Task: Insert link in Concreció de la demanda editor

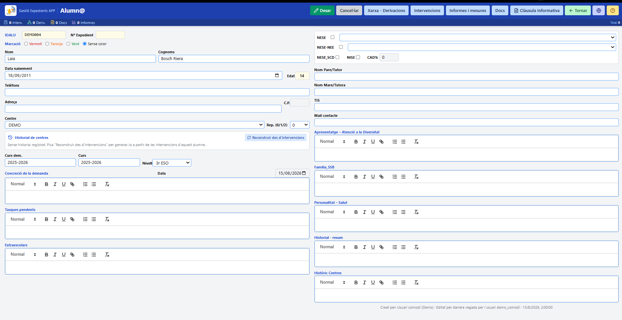Action: click(x=72, y=184)
